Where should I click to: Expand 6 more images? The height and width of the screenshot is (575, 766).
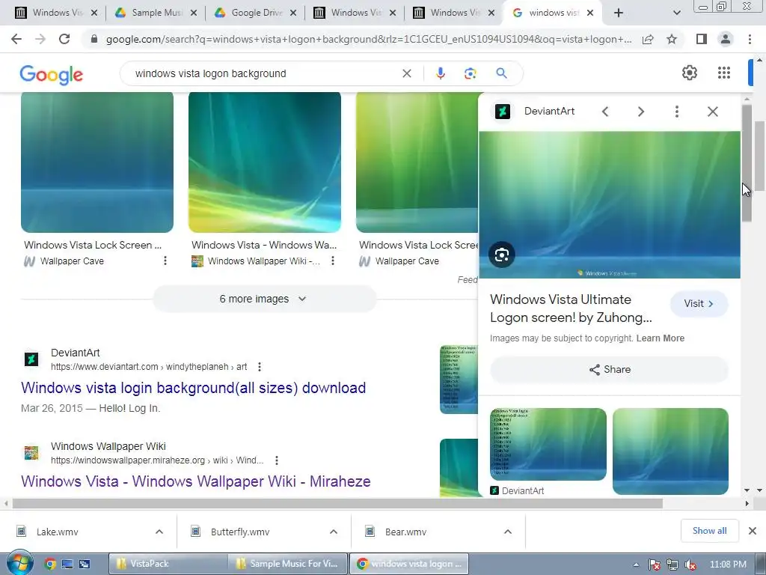click(264, 299)
